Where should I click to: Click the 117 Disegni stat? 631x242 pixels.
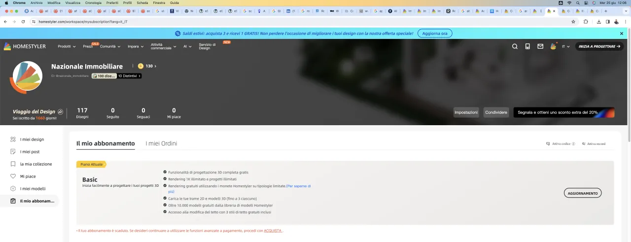[x=82, y=113]
